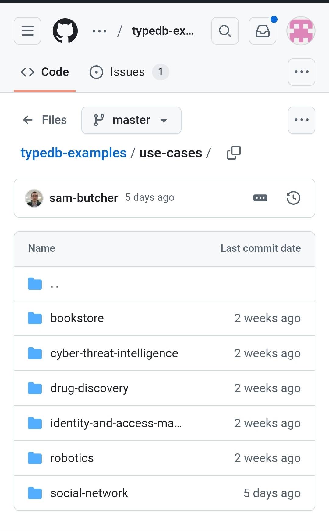This screenshot has height=531, width=329.
Task: Click the use-cases breadcrumb text
Action: (x=171, y=153)
